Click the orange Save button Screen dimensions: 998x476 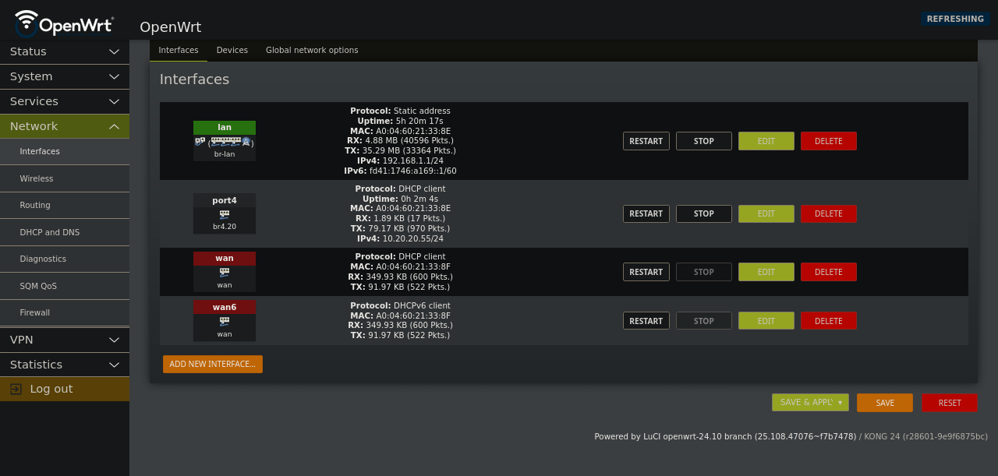pos(885,403)
